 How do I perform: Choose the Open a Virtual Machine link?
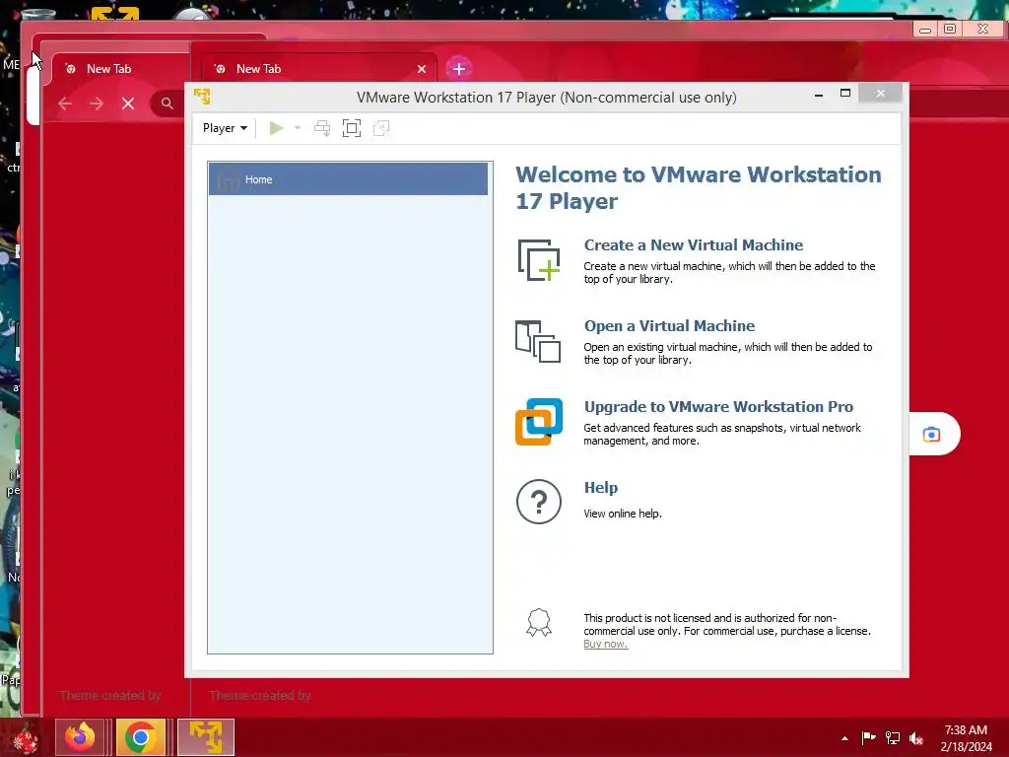pyautogui.click(x=669, y=325)
